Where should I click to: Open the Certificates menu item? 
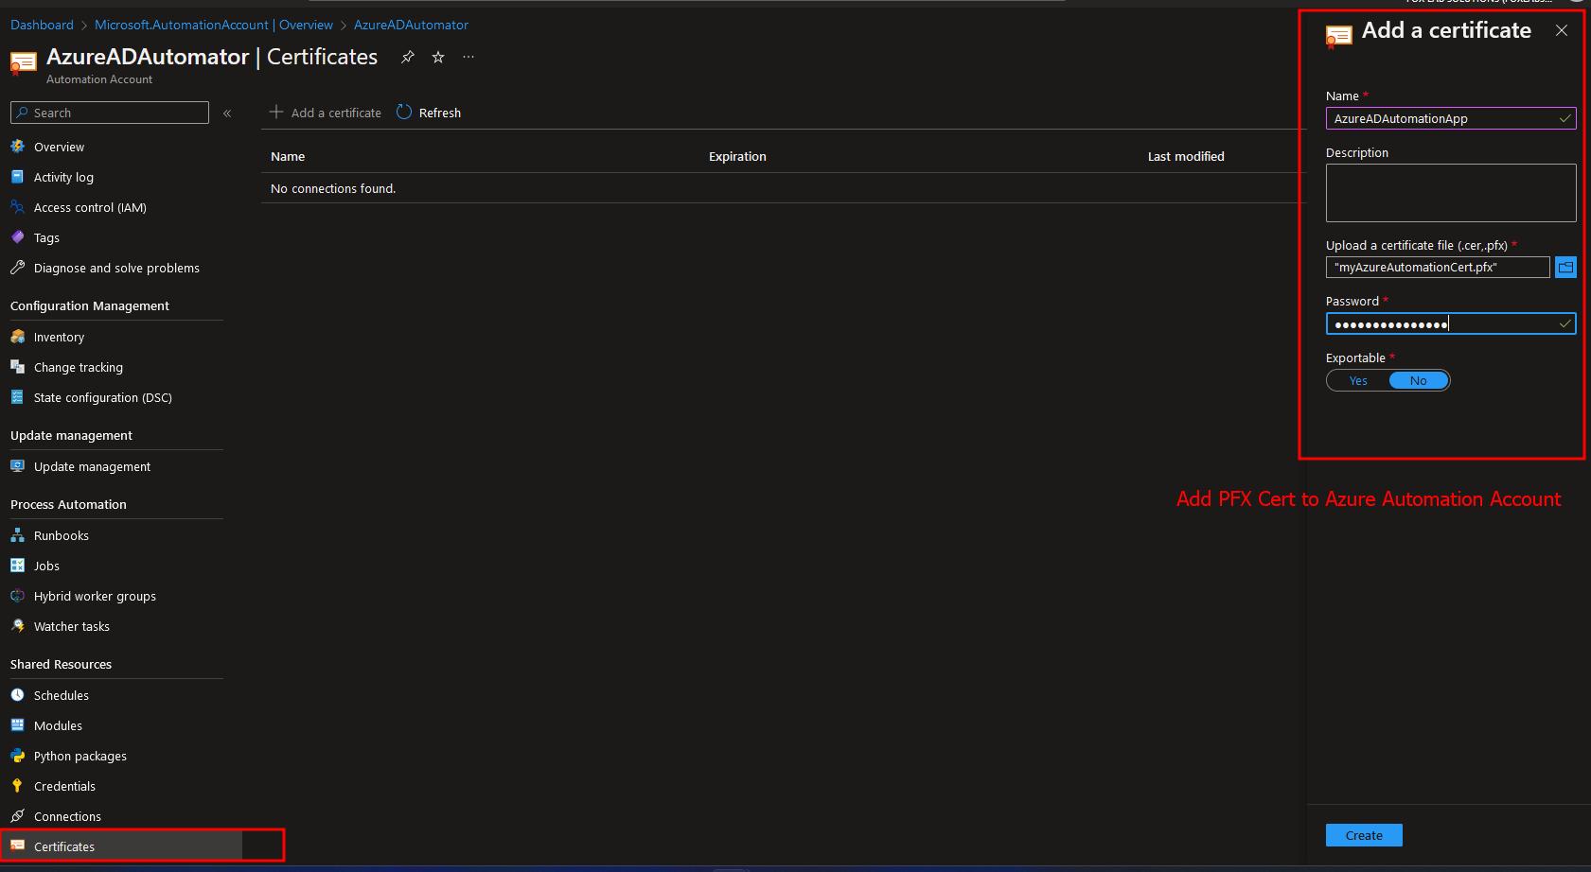click(64, 846)
